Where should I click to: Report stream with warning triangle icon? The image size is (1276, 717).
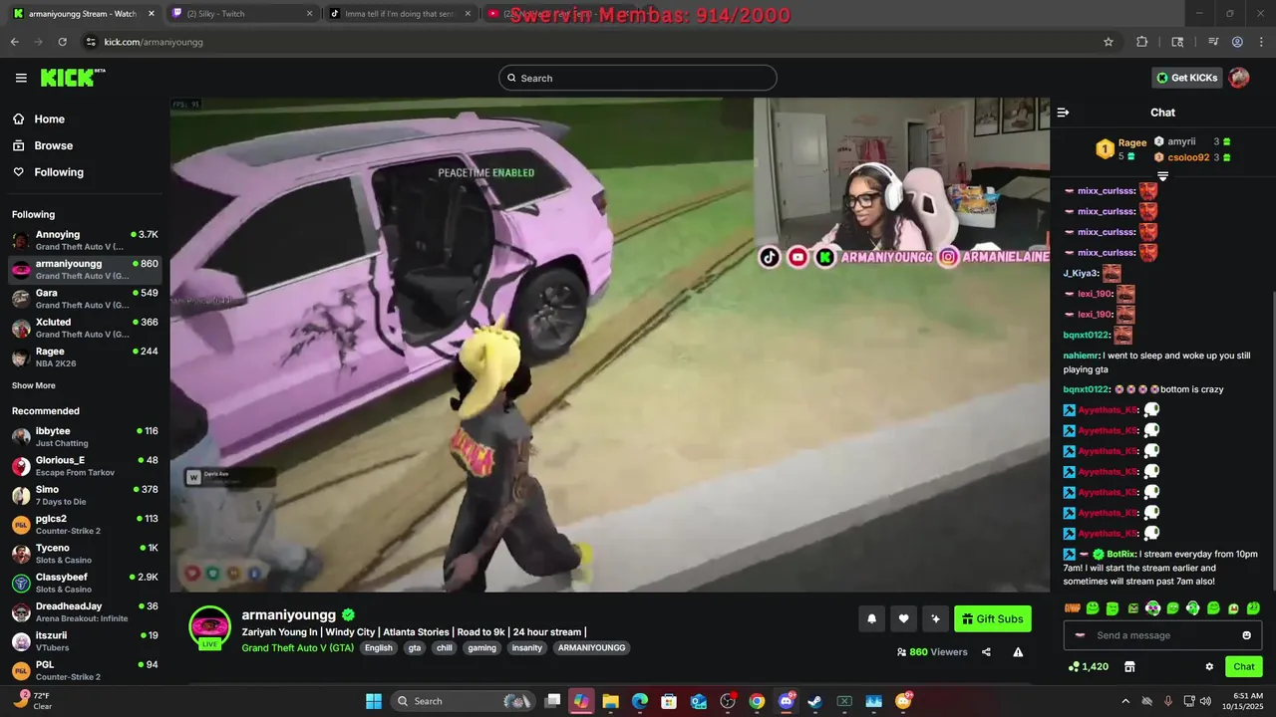1018,652
